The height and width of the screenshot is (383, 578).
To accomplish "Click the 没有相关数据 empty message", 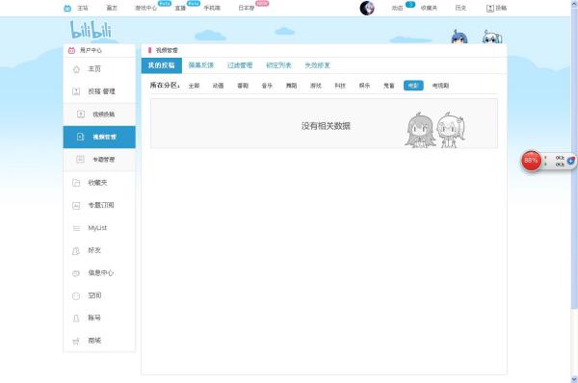I will 326,126.
